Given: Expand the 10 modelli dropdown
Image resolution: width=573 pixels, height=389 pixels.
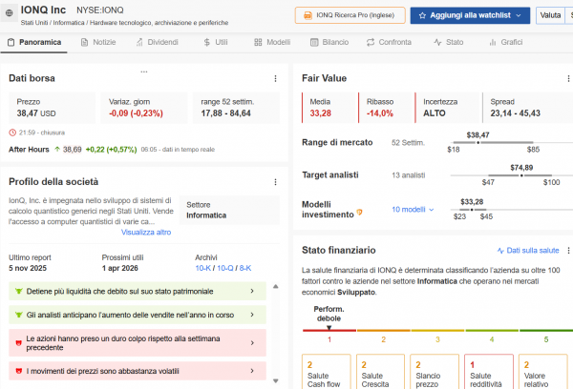Looking at the screenshot, I should tap(413, 210).
